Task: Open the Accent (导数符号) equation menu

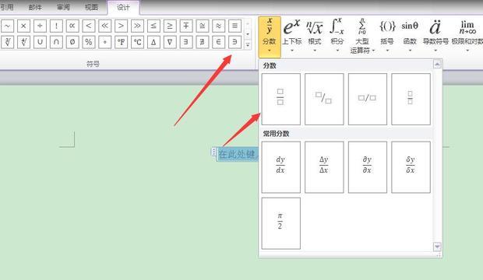Action: [x=435, y=35]
